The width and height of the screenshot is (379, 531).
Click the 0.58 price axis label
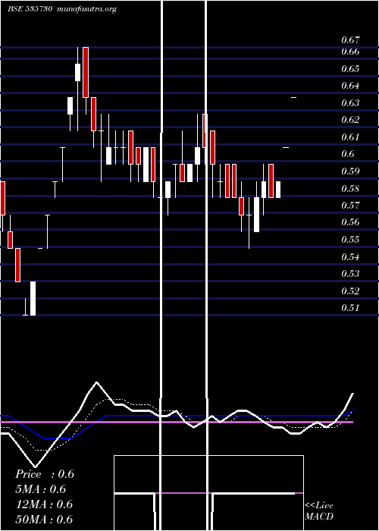[350, 188]
